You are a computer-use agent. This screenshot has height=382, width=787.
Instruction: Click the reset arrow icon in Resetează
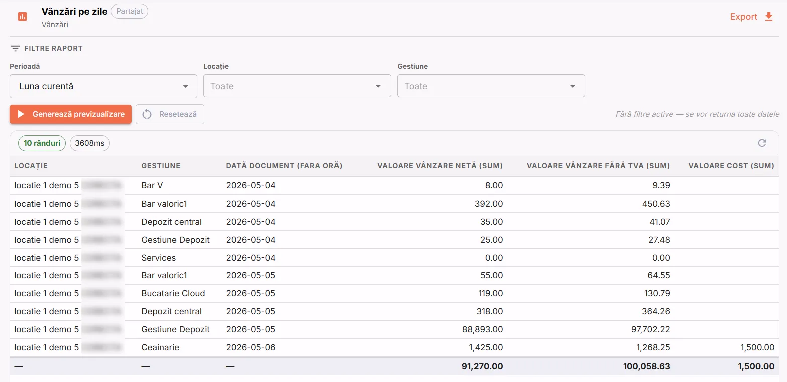point(147,114)
